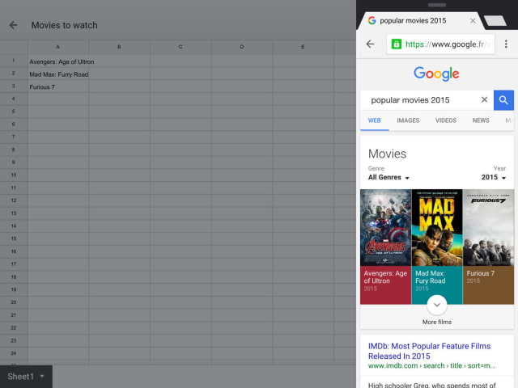Expand More films chevron
Screen dimensions: 518x388
(x=436, y=305)
